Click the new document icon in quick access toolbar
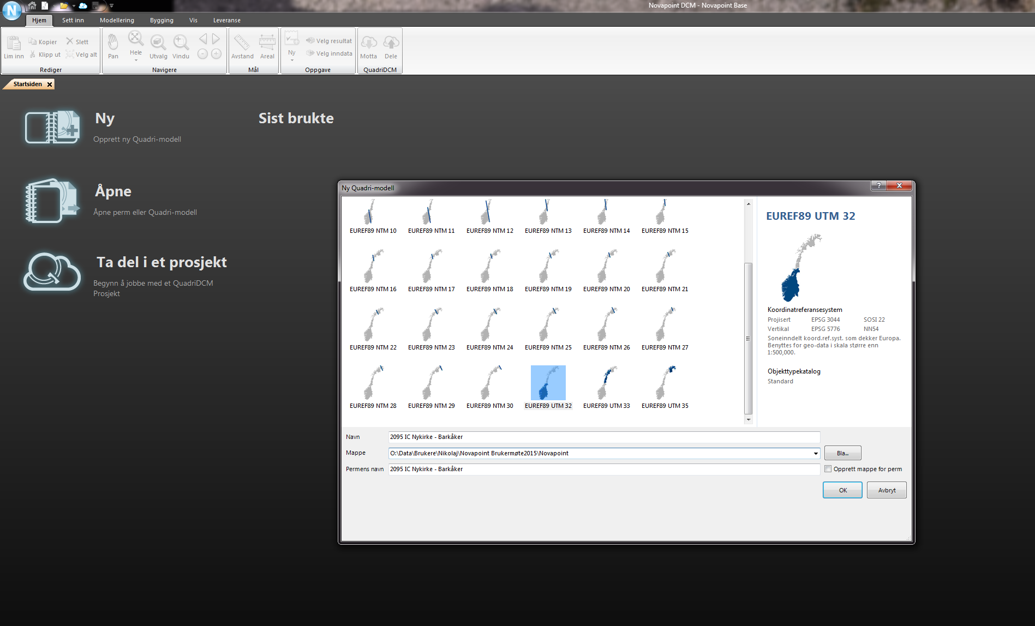The height and width of the screenshot is (626, 1035). click(45, 5)
